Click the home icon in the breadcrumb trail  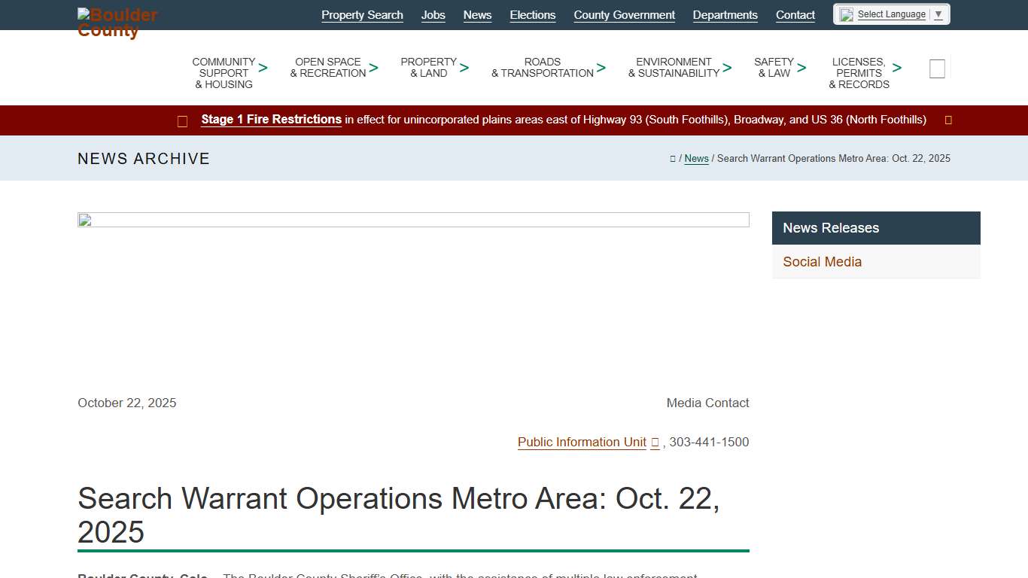[672, 158]
